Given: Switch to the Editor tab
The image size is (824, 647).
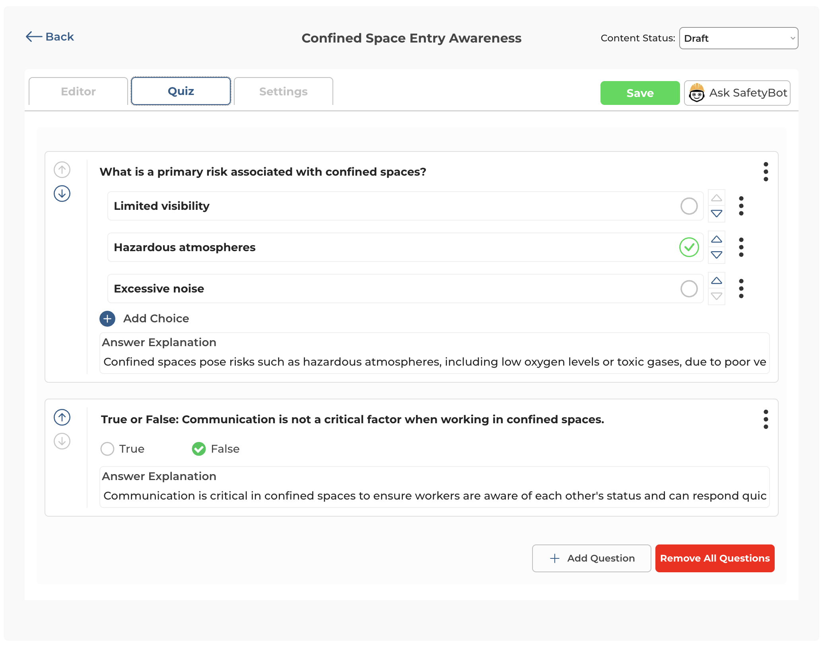Looking at the screenshot, I should point(78,91).
